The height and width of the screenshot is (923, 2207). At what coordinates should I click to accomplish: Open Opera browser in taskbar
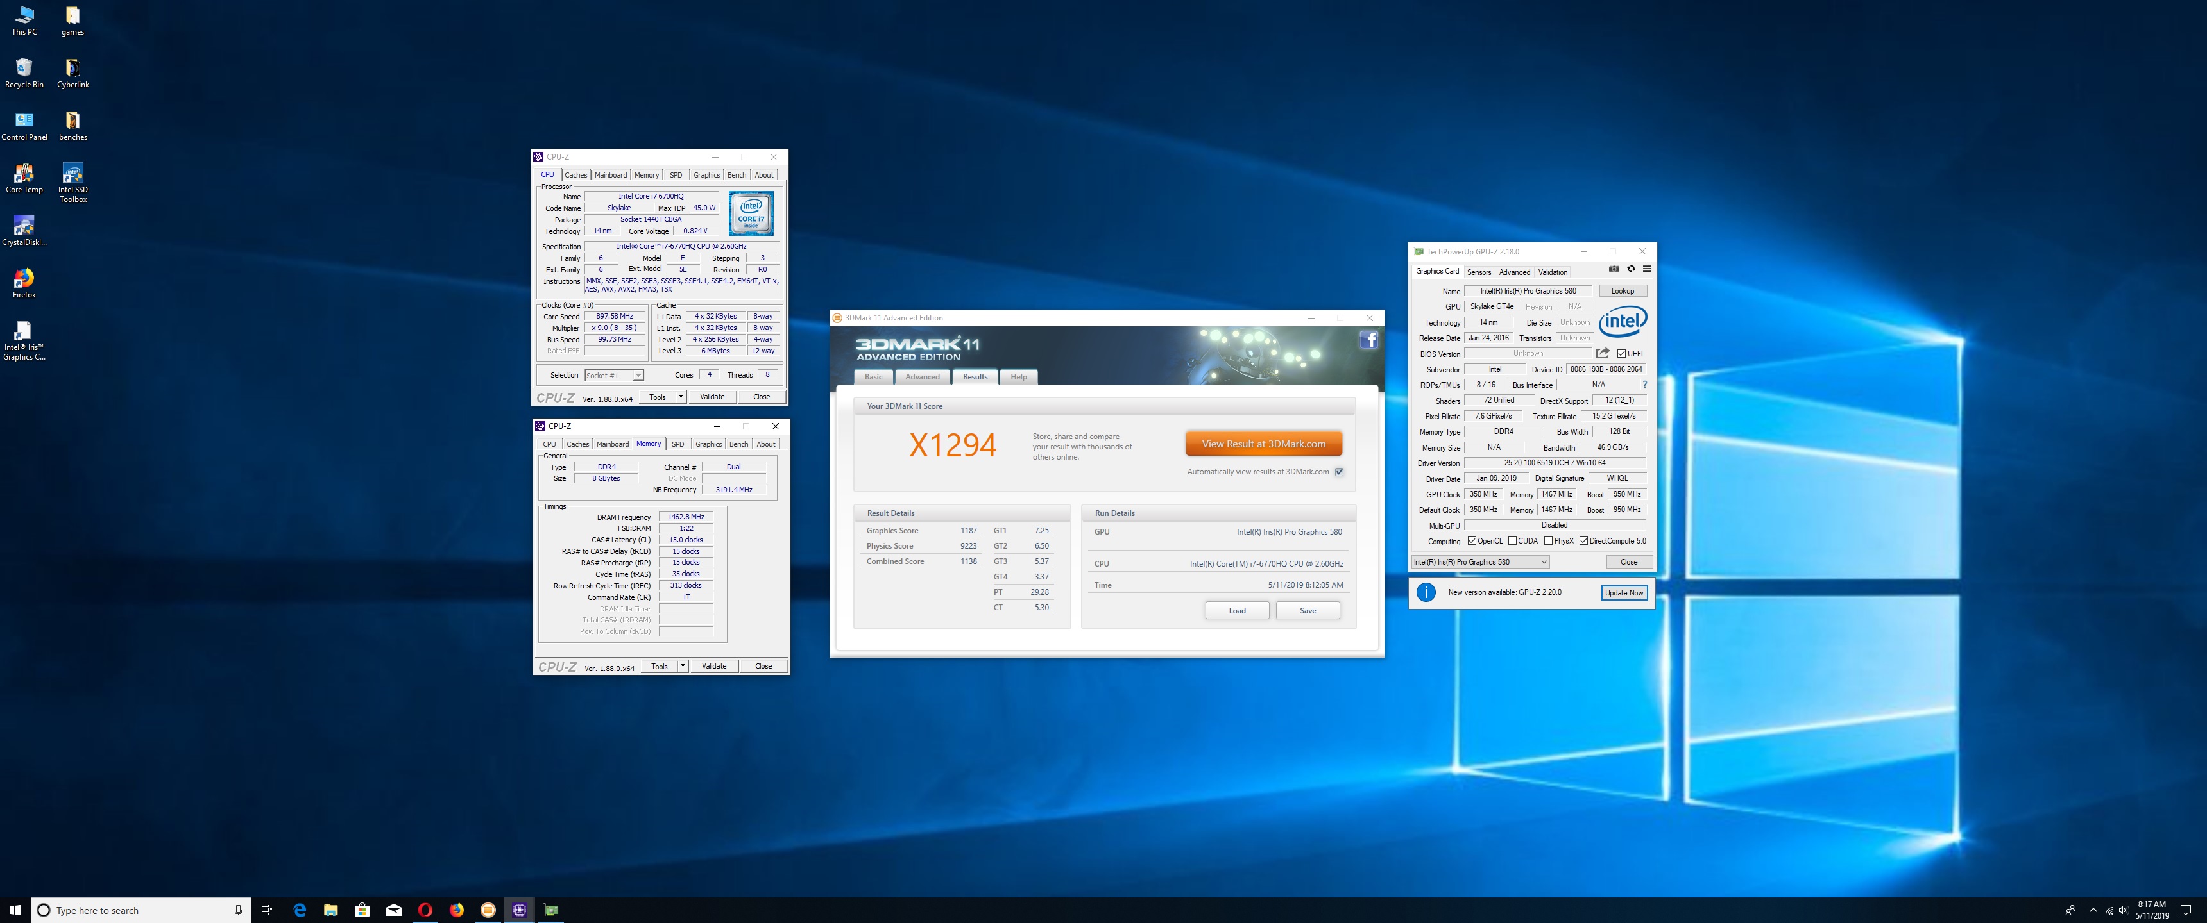click(425, 910)
